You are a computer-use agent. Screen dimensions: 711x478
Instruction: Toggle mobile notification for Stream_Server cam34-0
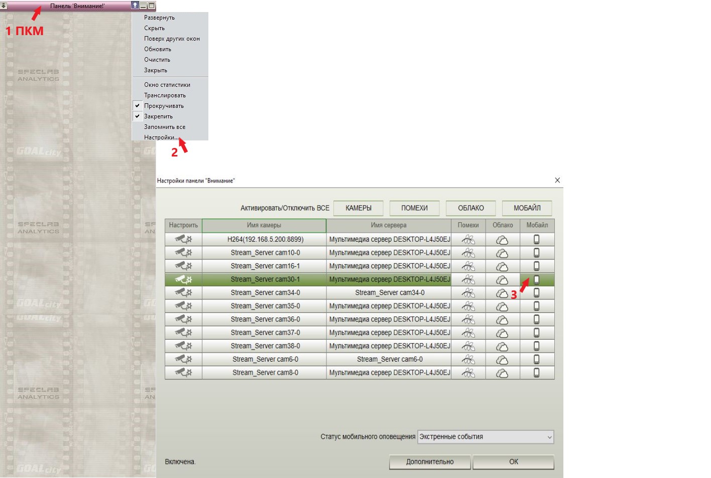pos(536,293)
